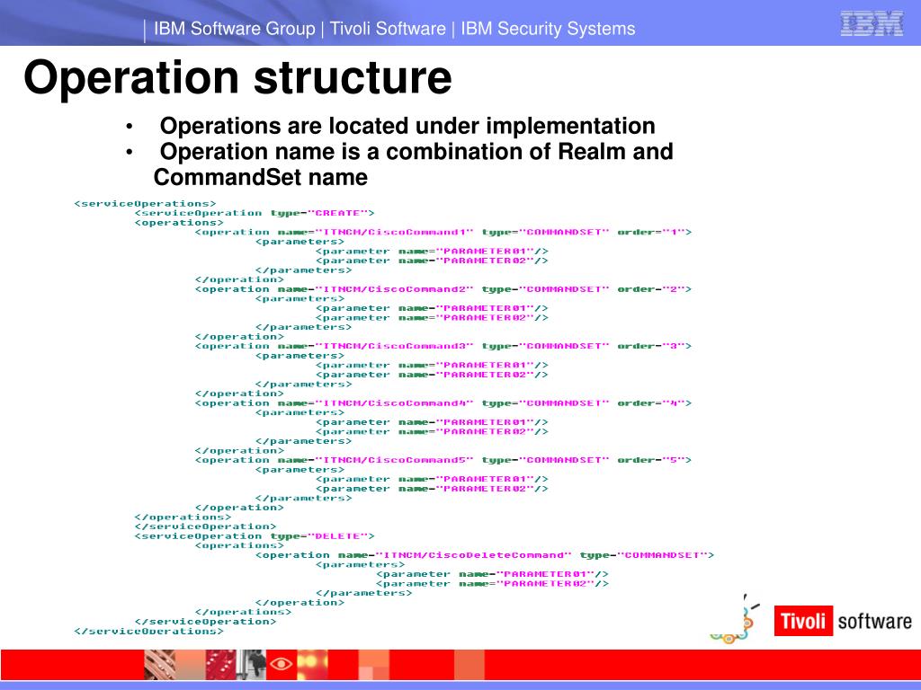Click the 'Operation structure' slide title
This screenshot has height=690, width=921.
237,77
